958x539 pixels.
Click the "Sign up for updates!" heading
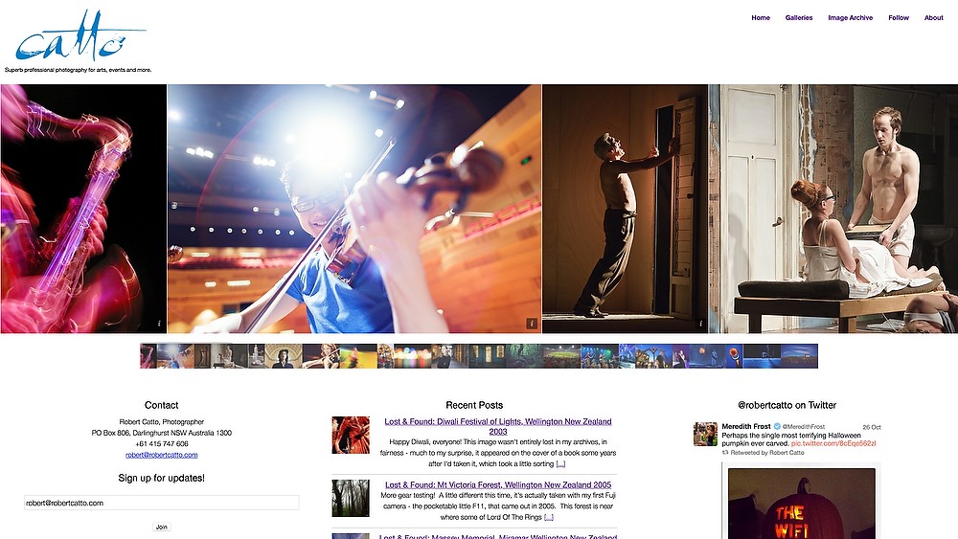[x=161, y=478]
